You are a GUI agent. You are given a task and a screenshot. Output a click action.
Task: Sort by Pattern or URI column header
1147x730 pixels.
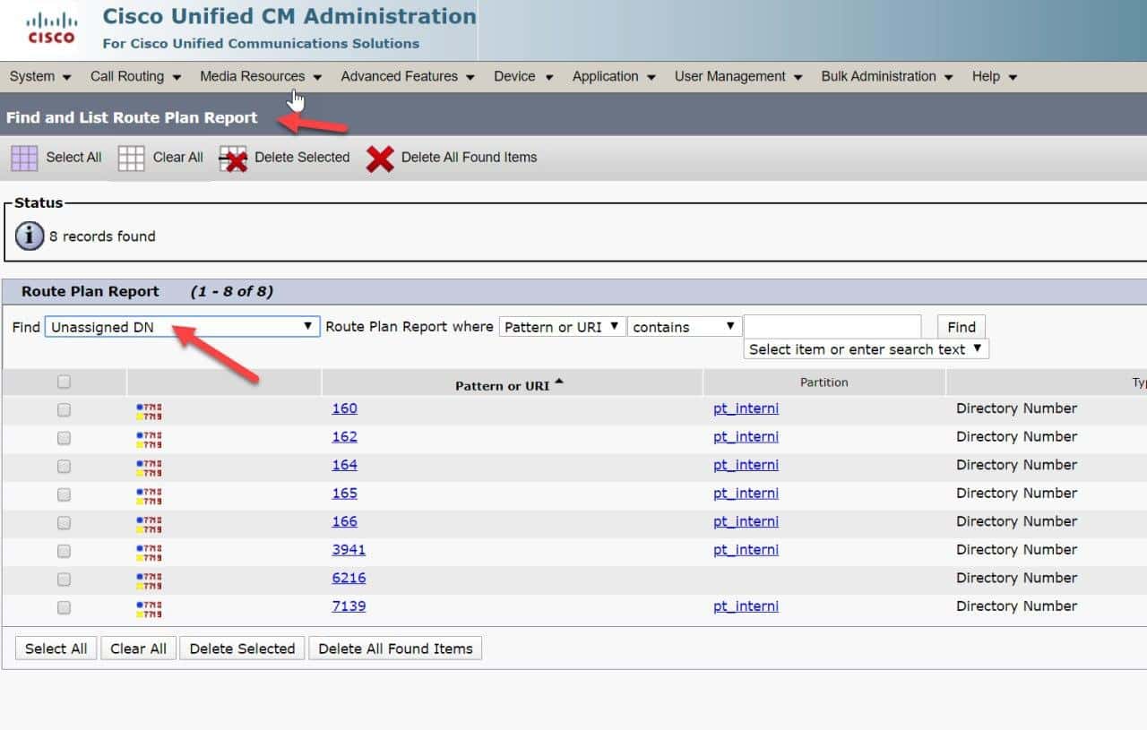(509, 385)
